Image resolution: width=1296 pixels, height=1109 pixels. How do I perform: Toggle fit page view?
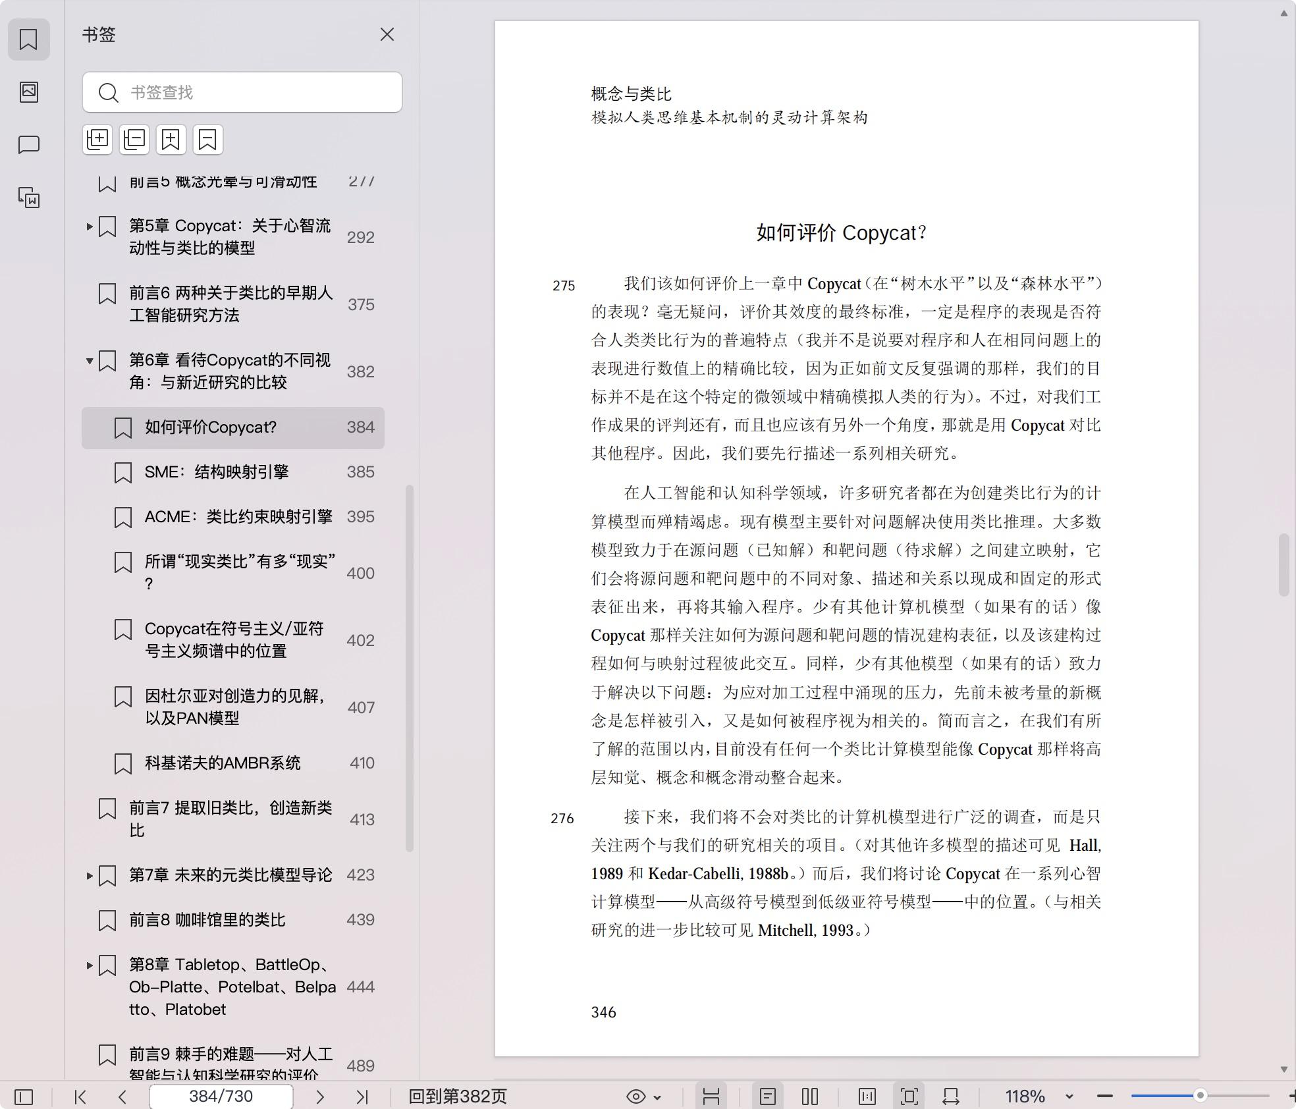coord(909,1096)
